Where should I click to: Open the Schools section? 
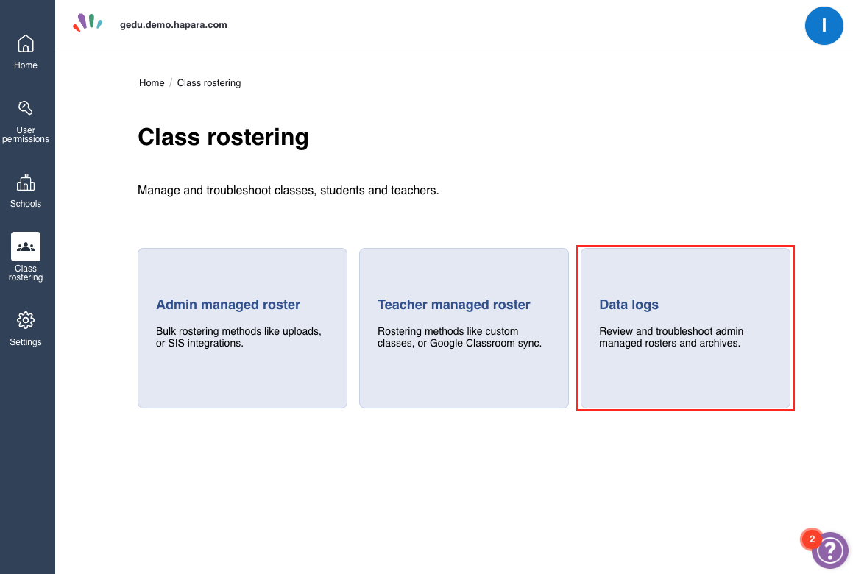(x=26, y=183)
